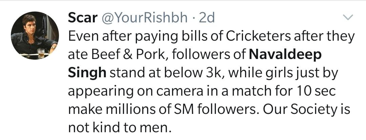Open the tweet options chevron menu
The image size is (366, 140).
pos(348,17)
